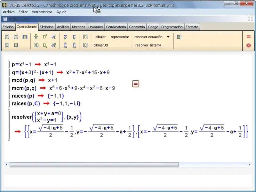This screenshot has height=192, width=256.
Task: Insert square root template icon
Action: click(54, 37)
